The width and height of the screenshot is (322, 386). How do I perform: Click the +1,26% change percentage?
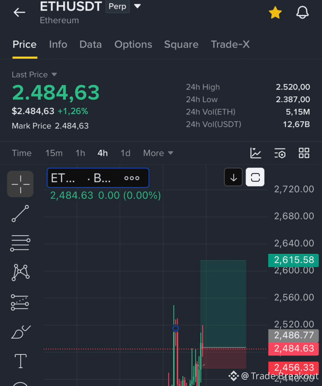tap(73, 111)
